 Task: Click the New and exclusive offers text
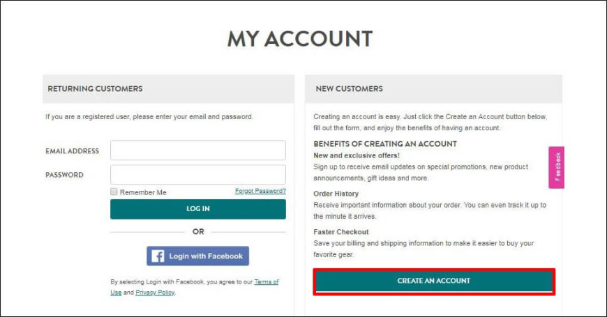(x=357, y=155)
